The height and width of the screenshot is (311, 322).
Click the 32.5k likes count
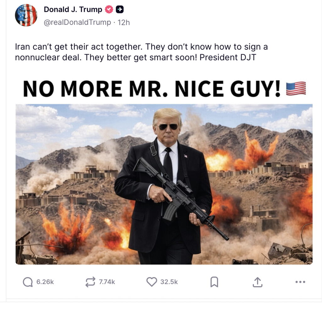[x=169, y=282]
